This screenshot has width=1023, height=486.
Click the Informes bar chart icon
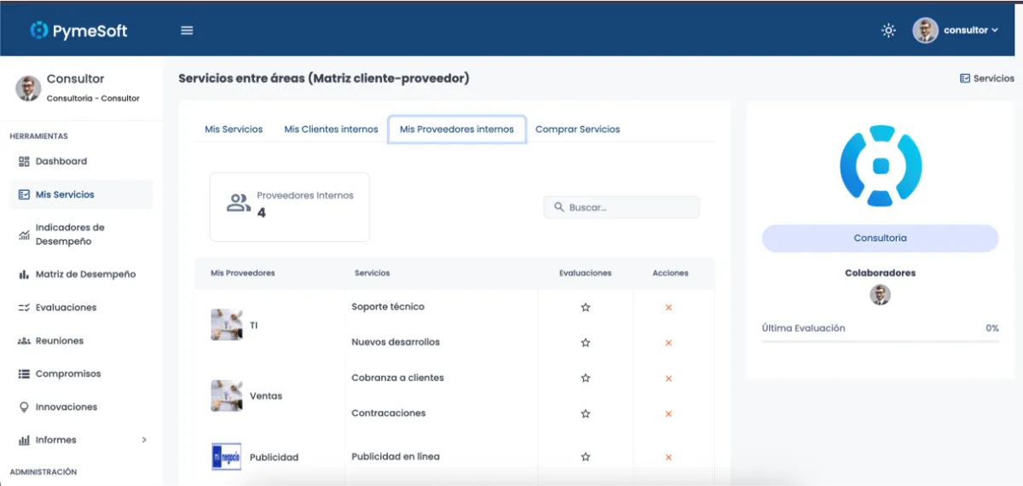24,440
